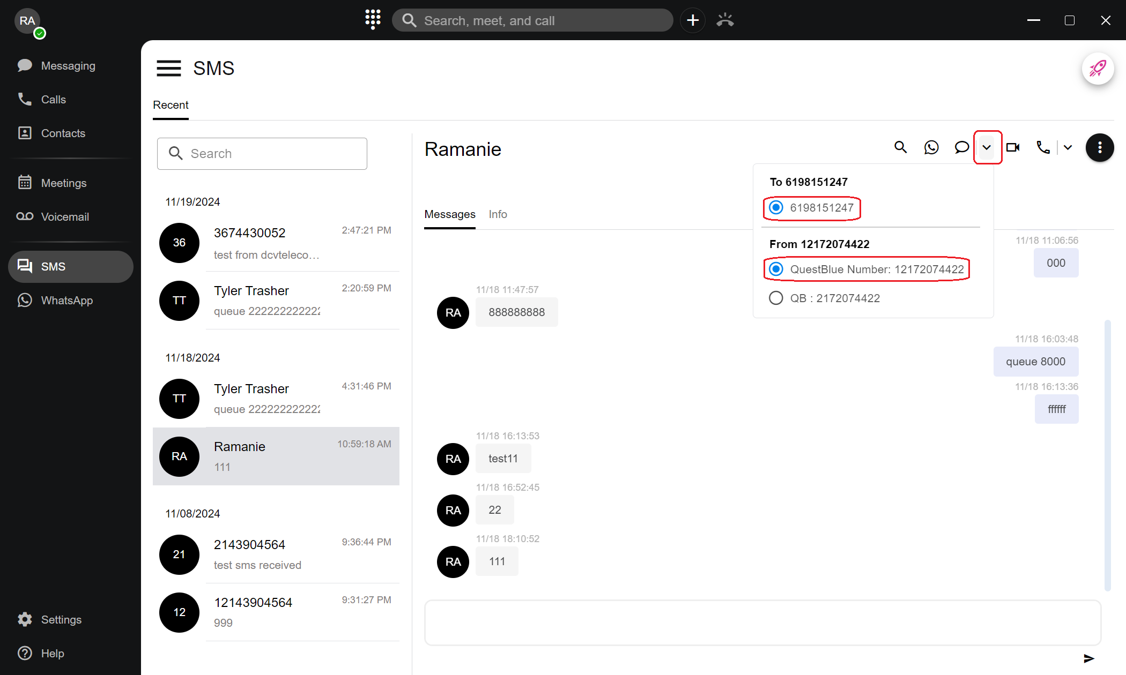
Task: Open the dial pad icon
Action: pos(373,20)
